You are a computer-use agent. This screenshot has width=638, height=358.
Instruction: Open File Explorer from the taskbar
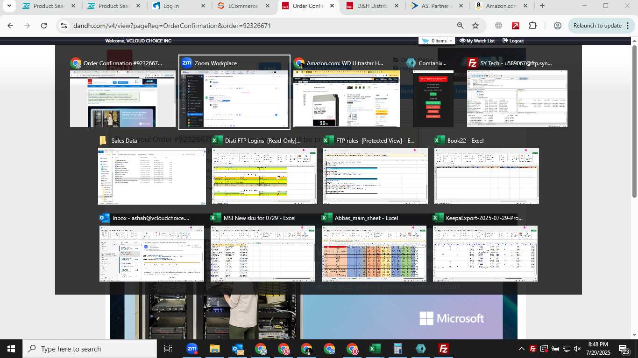tap(214, 349)
